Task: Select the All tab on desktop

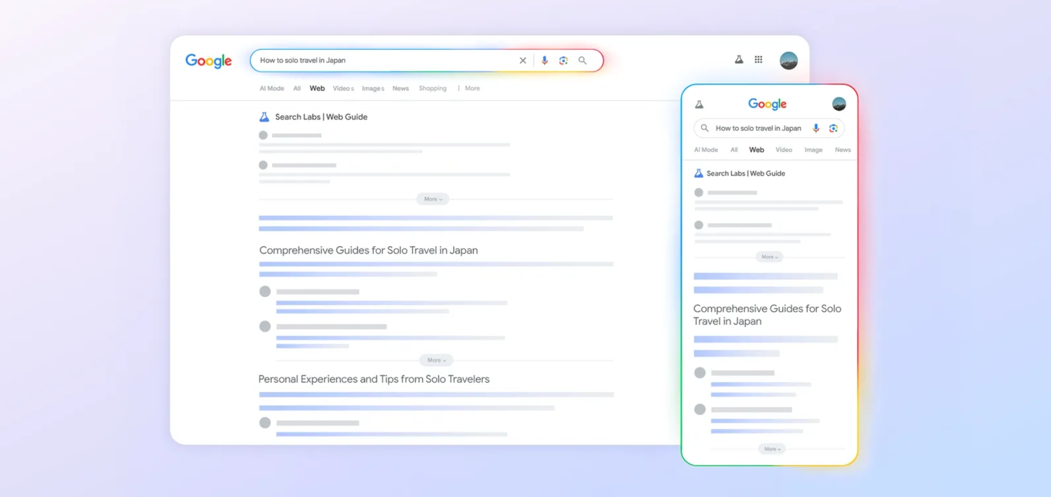Action: (x=297, y=88)
